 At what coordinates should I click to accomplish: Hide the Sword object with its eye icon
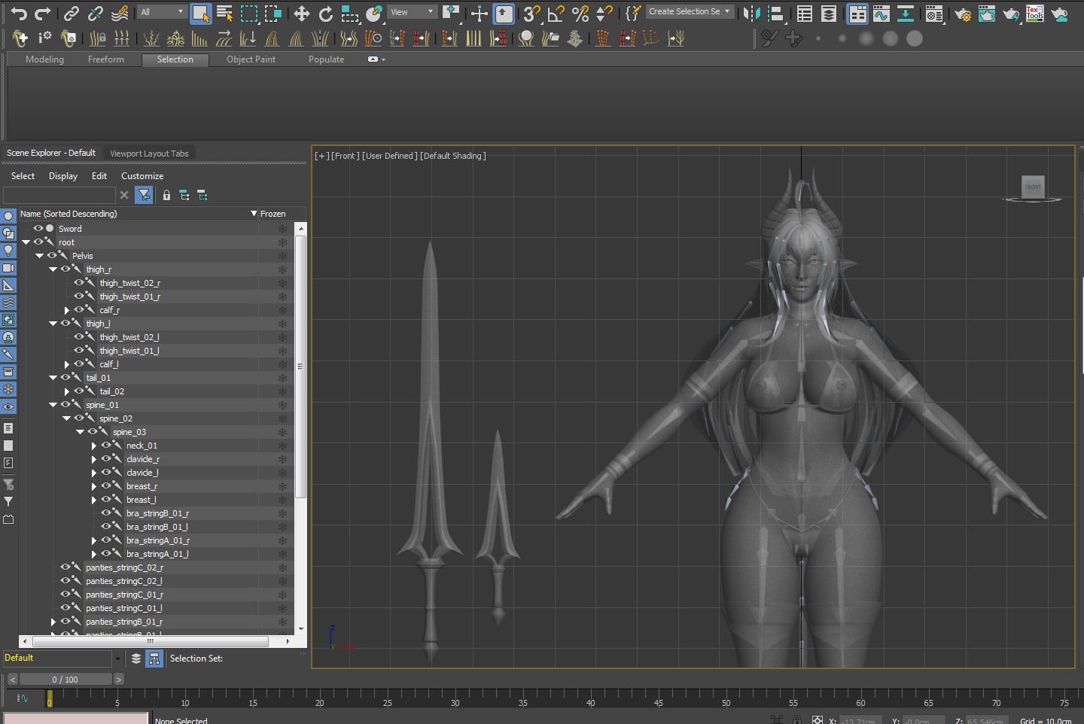click(x=38, y=228)
